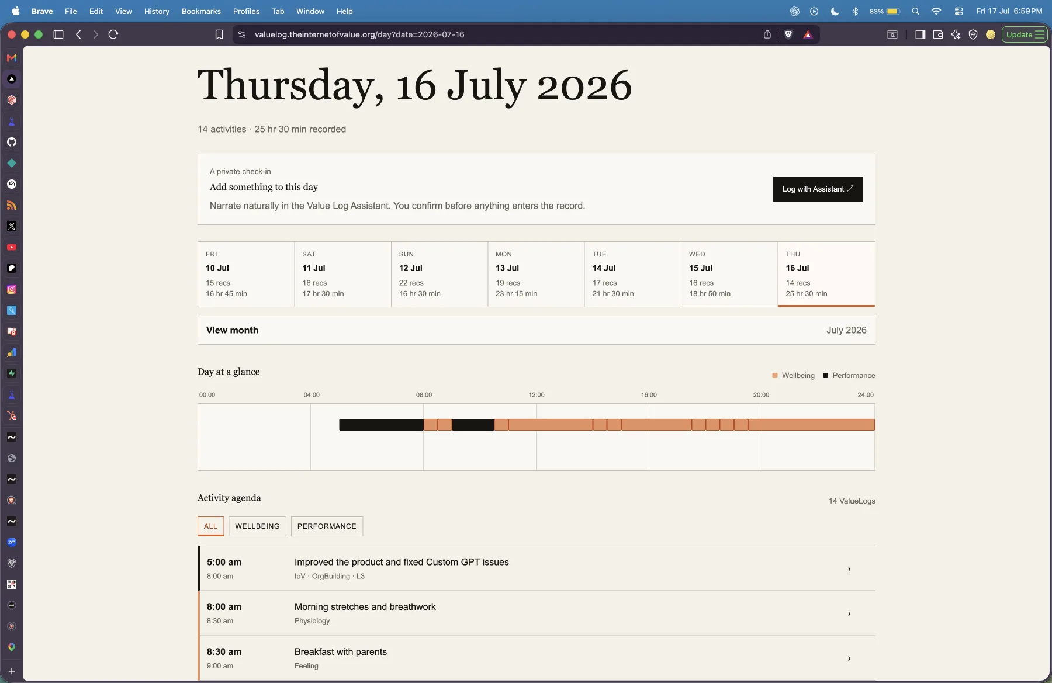Share this page via share icon

click(x=767, y=34)
